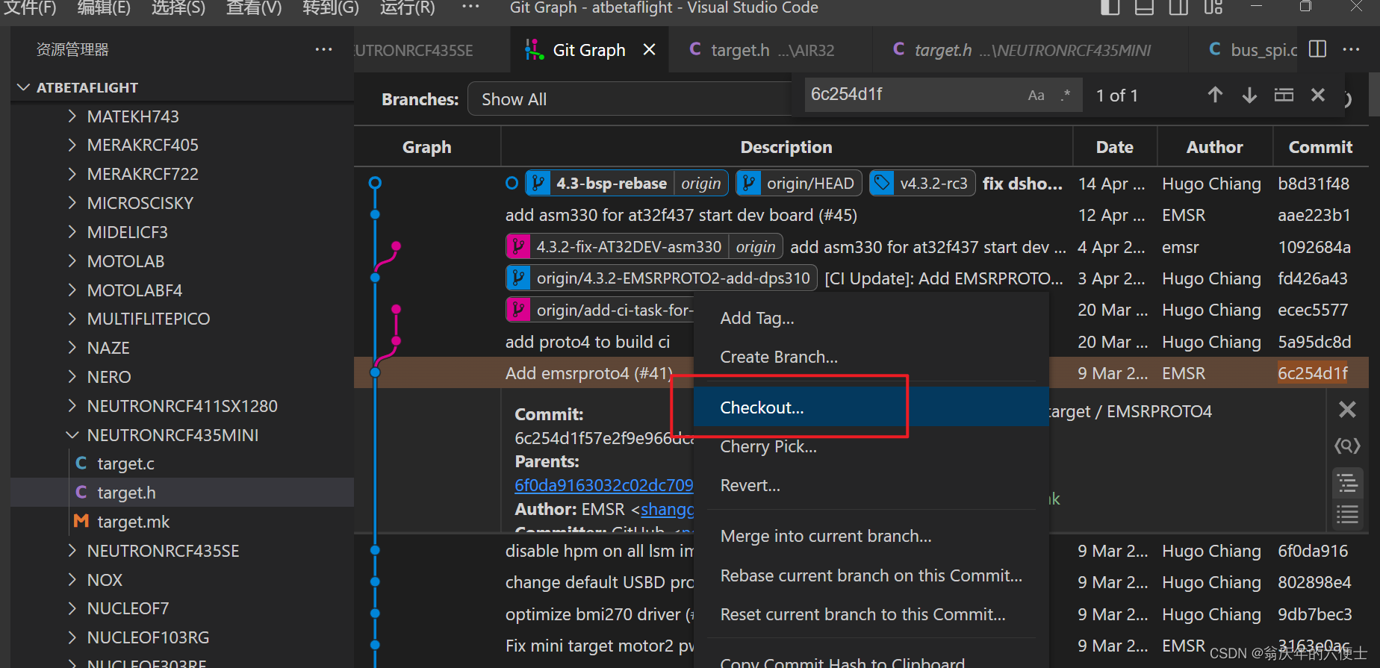
Task: Select Add Tag context menu item
Action: (x=871, y=318)
